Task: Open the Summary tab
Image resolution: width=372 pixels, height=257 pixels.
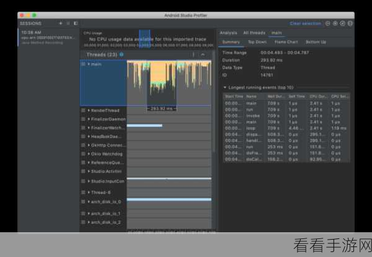Action: click(231, 42)
